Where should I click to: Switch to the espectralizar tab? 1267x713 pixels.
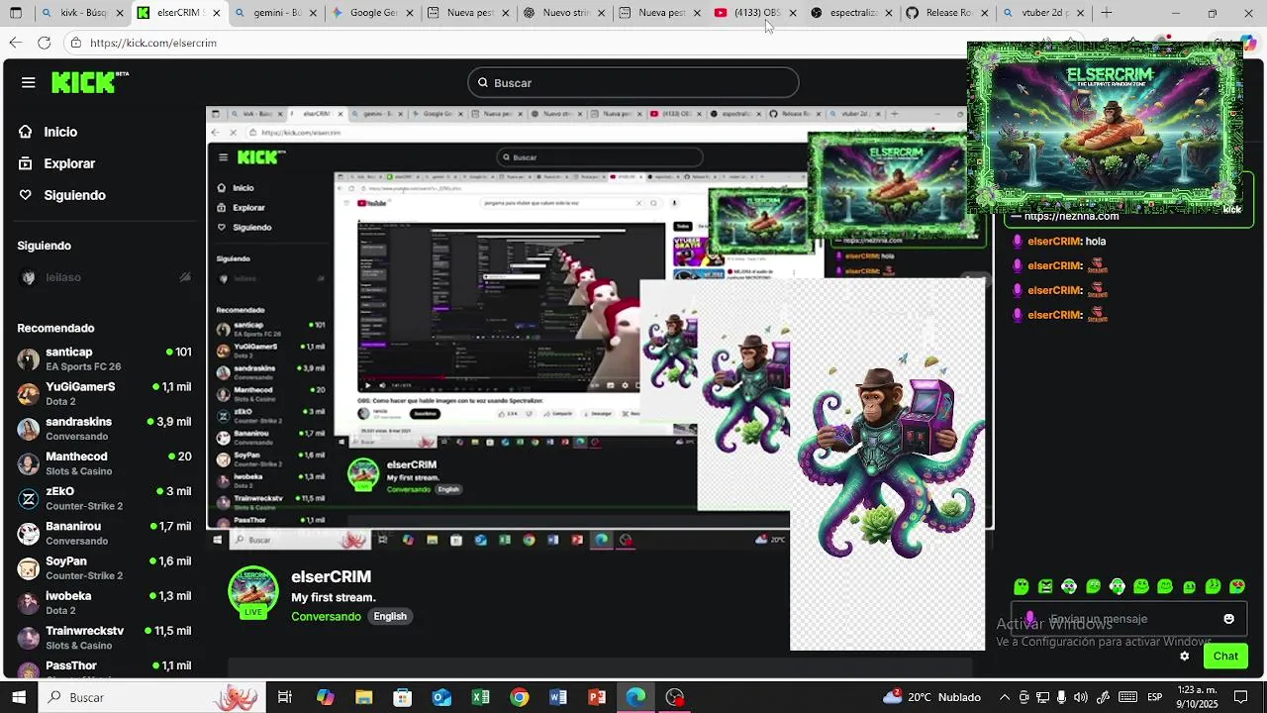(851, 13)
